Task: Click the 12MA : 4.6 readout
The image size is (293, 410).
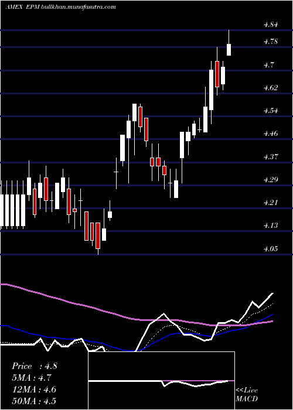Action: pyautogui.click(x=34, y=389)
